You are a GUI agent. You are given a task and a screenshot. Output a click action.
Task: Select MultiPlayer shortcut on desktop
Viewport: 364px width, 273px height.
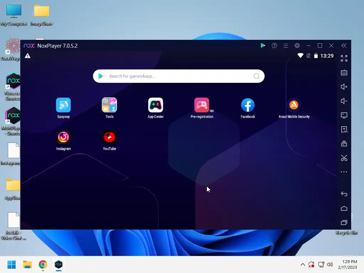coord(12,122)
